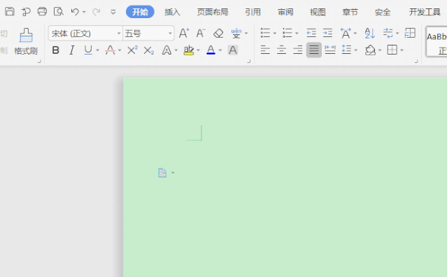This screenshot has width=447, height=277.
Task: Open the 开发工具 tab
Action: [x=425, y=12]
